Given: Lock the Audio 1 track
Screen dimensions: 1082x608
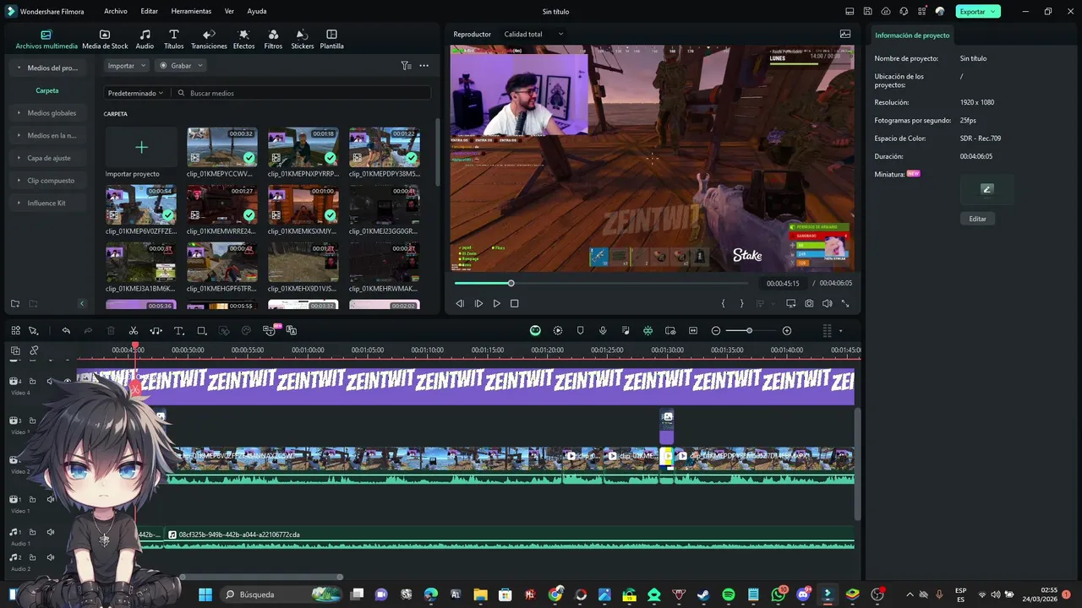Looking at the screenshot, I should click(33, 532).
